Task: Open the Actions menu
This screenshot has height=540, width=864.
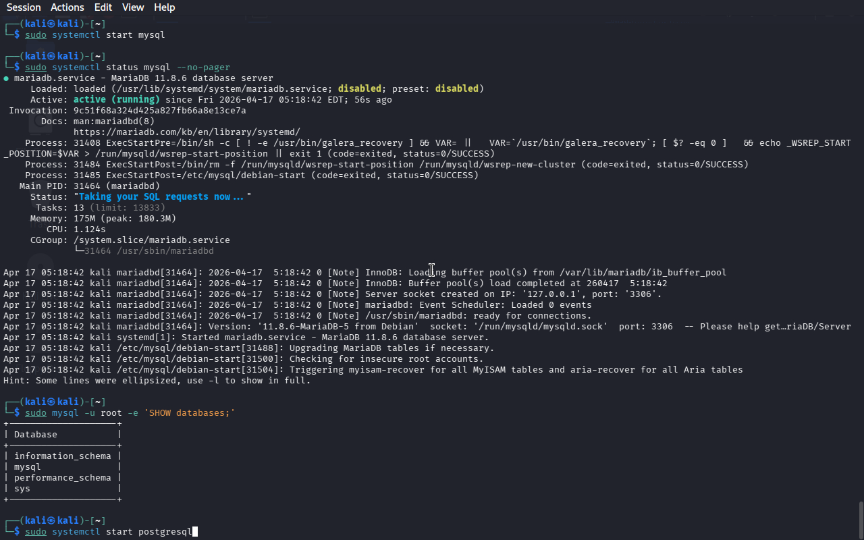Action: coord(67,7)
